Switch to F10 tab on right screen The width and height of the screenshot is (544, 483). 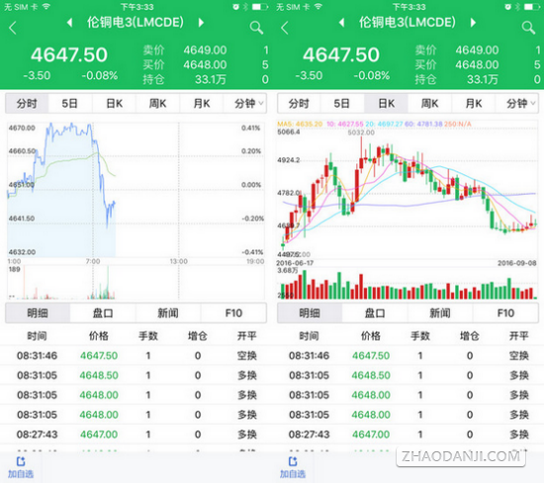(x=505, y=313)
